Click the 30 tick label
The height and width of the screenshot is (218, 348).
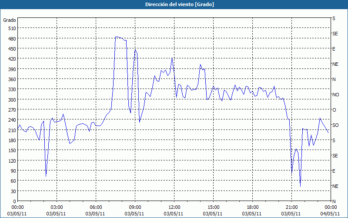[13, 191]
